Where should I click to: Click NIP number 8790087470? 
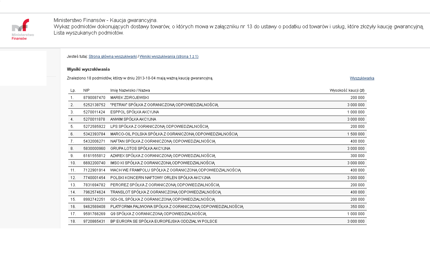94,98
